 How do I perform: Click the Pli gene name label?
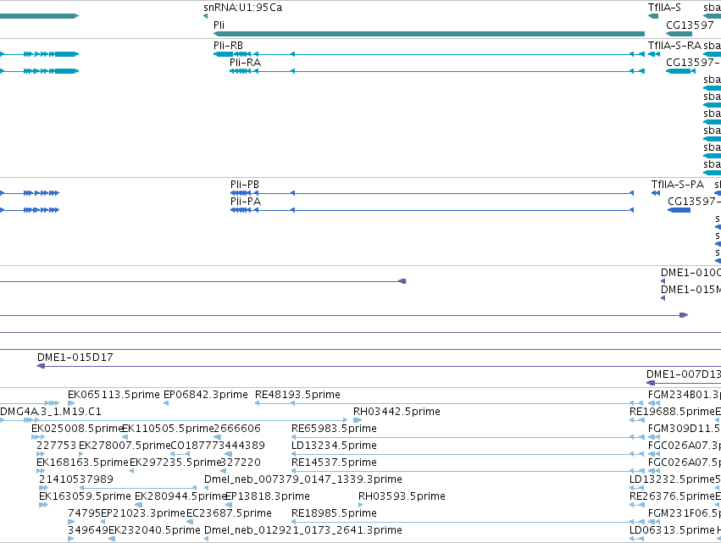click(219, 25)
